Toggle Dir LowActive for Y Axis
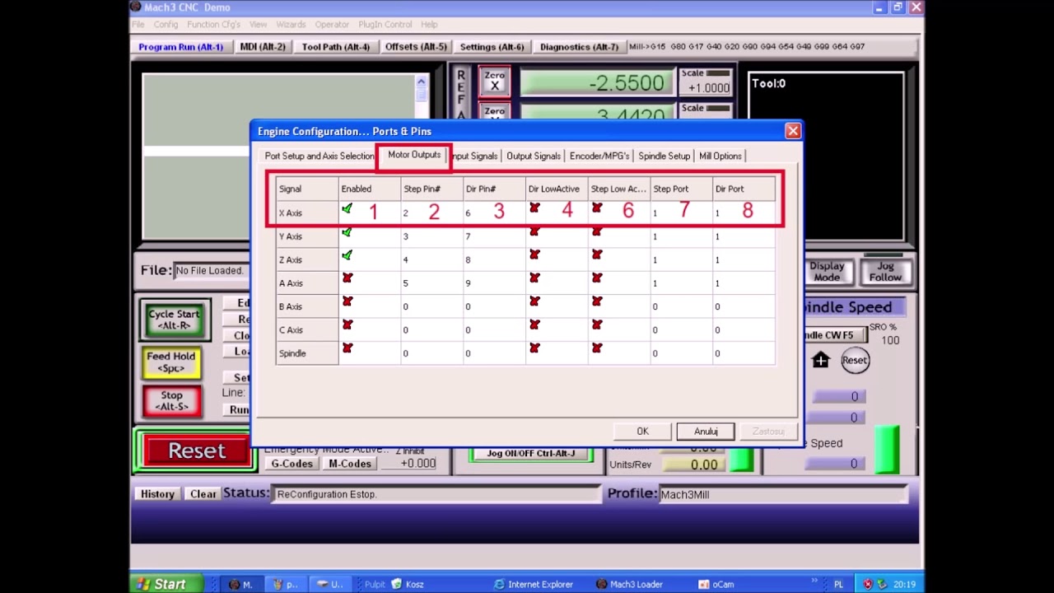This screenshot has width=1054, height=593. (x=534, y=233)
